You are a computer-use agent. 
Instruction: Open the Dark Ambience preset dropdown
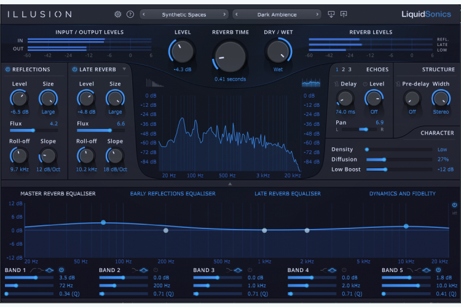(x=277, y=14)
